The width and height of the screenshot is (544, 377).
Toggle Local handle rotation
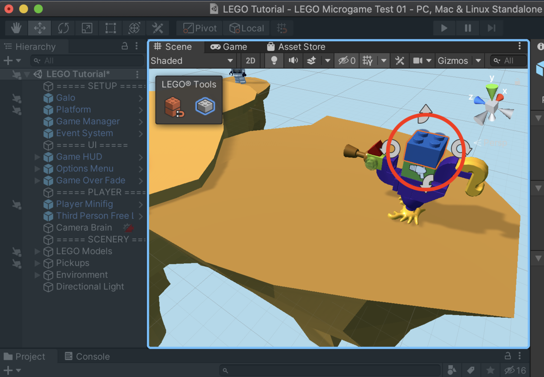[x=247, y=28]
